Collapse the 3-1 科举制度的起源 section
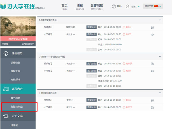The image size is (172, 129). tap(160, 93)
